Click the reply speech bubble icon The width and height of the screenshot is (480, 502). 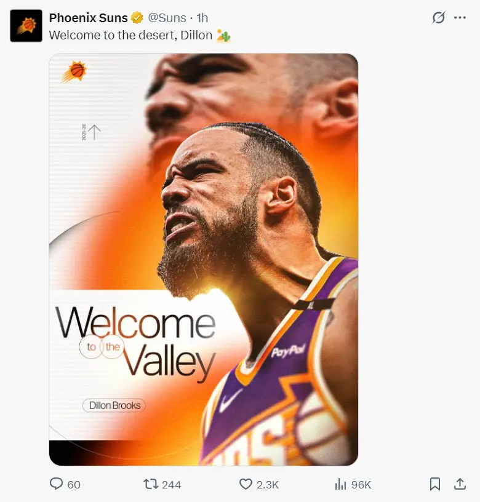(57, 484)
